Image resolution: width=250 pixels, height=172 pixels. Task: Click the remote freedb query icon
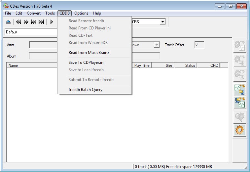pyautogui.click(x=240, y=117)
